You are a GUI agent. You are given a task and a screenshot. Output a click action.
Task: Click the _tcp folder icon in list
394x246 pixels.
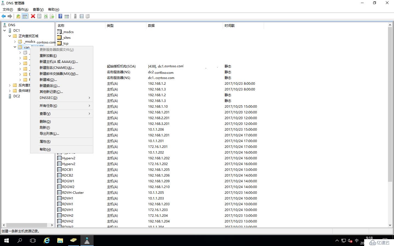point(59,43)
